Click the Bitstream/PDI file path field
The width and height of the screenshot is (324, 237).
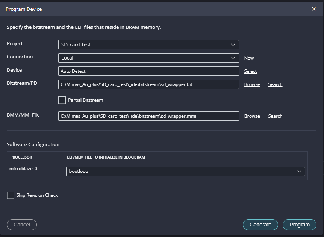click(148, 84)
